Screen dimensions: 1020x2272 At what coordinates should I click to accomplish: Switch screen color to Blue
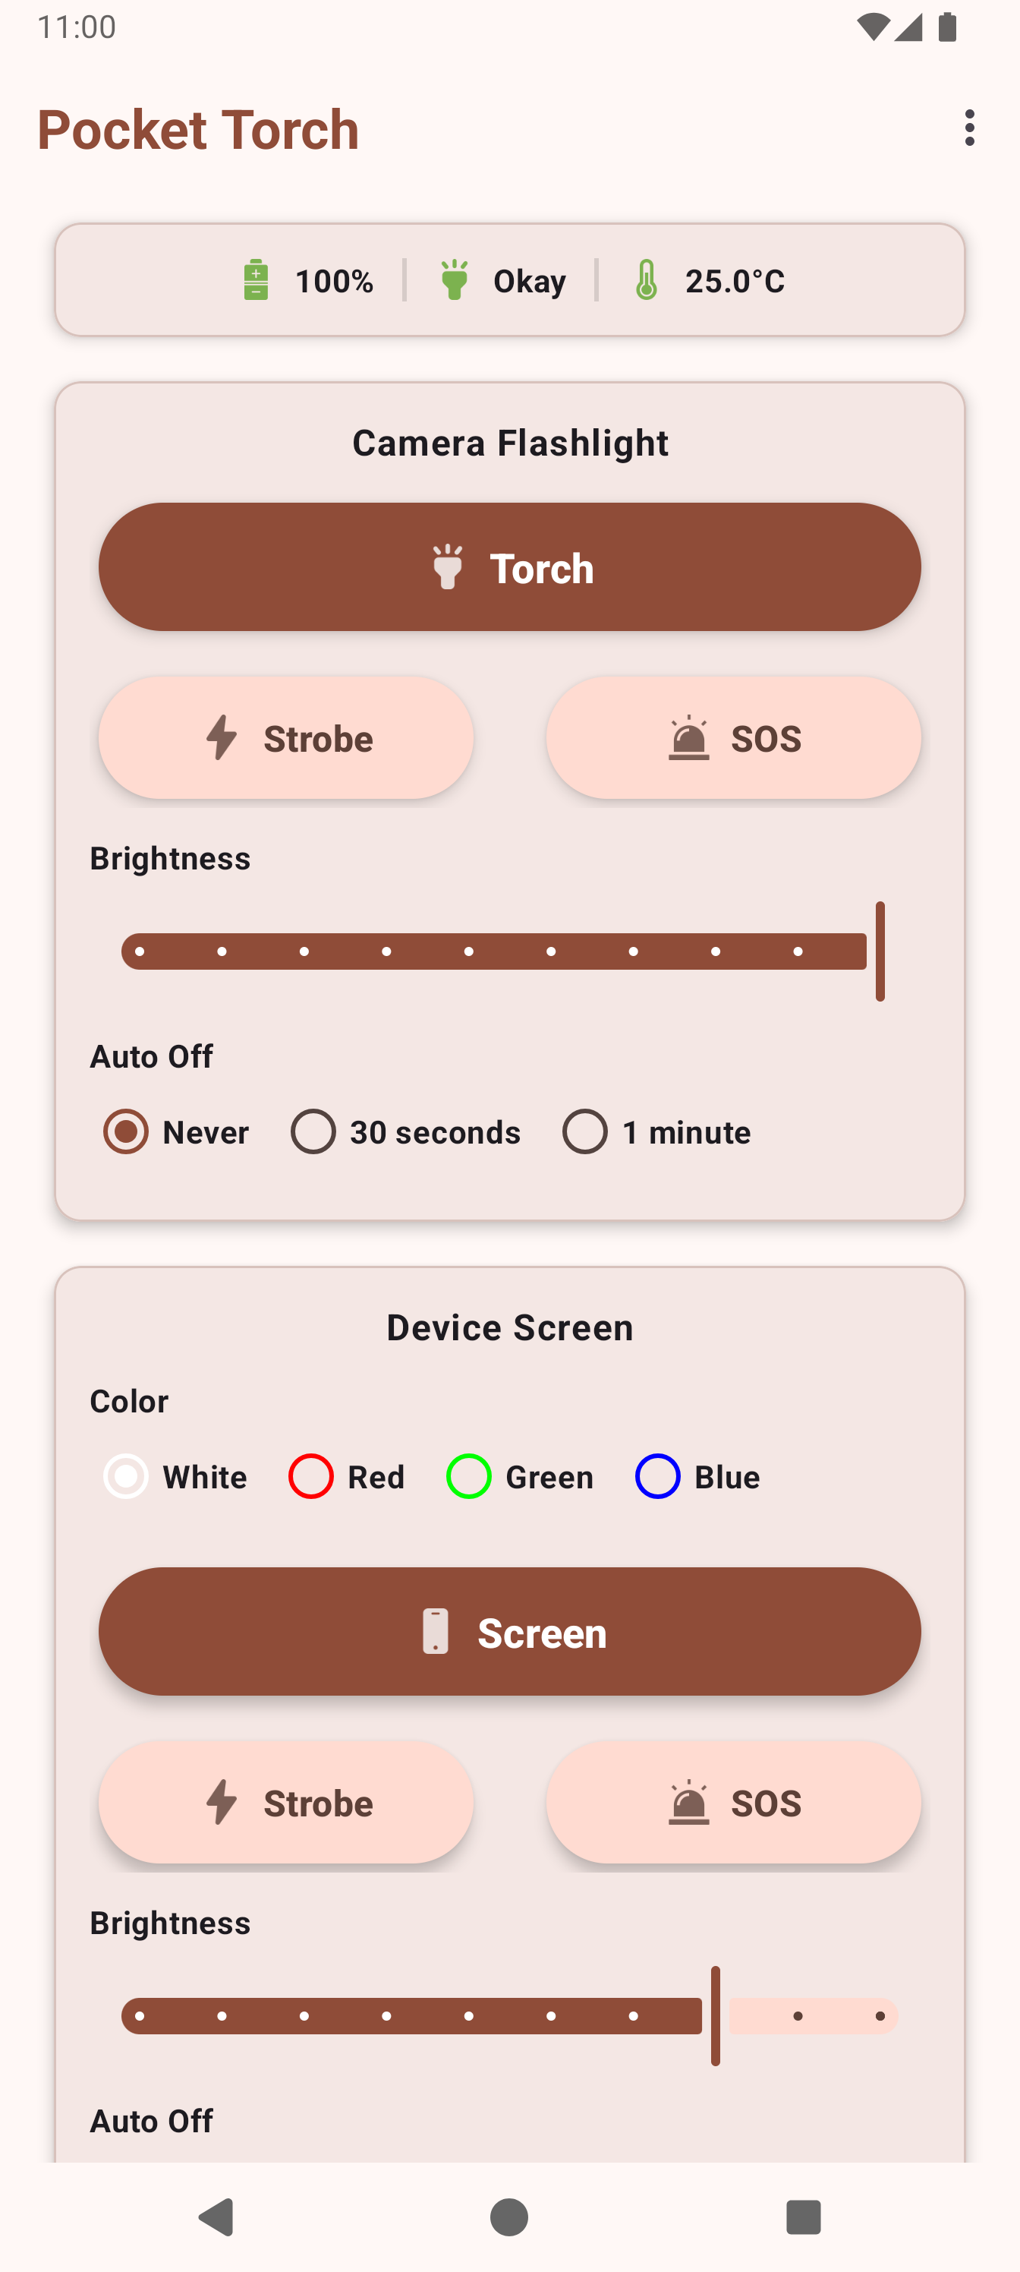[658, 1476]
